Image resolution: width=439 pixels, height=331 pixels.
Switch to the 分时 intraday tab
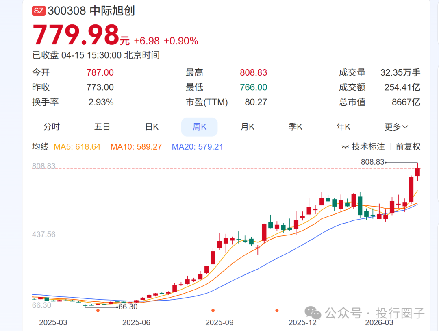(52, 126)
